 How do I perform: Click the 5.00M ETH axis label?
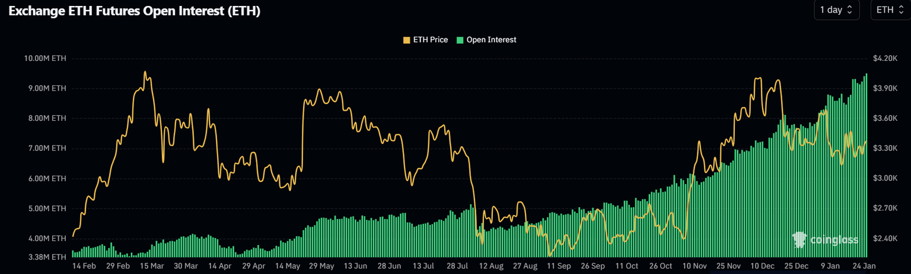[46, 208]
